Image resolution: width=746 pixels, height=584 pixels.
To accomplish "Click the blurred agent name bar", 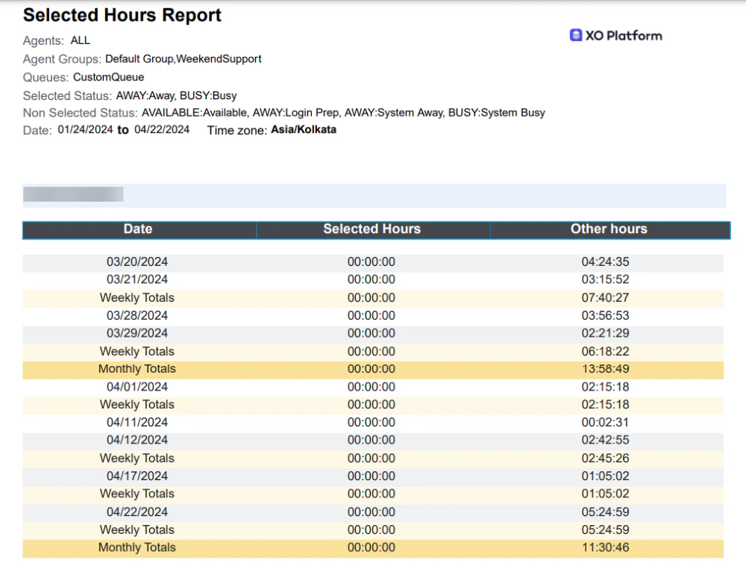I will coord(72,194).
